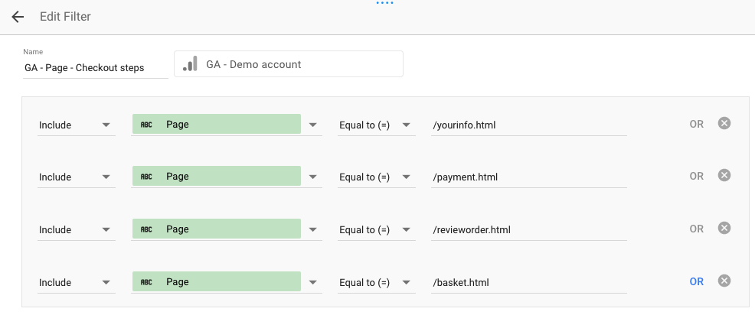
Task: Click the OR label in /yourinfo.html row
Action: (696, 124)
